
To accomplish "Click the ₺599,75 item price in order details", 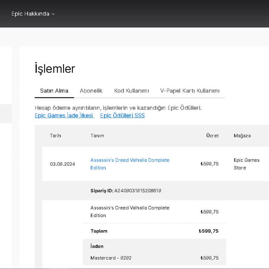I will 210,212.
